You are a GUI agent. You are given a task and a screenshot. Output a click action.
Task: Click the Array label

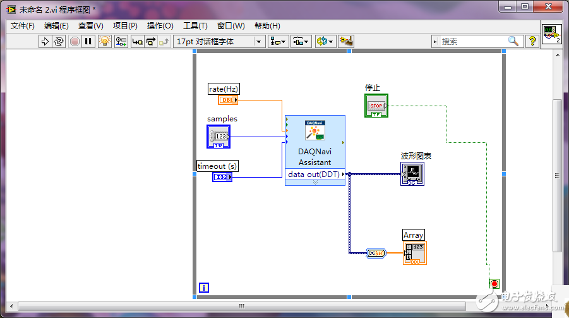point(413,235)
